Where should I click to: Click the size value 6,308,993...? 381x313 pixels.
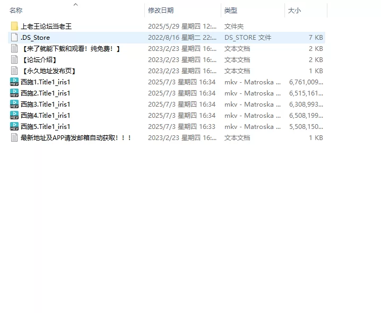point(306,105)
